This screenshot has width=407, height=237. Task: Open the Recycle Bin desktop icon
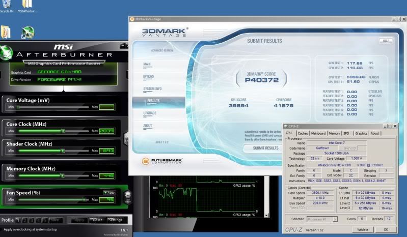tap(6, 5)
